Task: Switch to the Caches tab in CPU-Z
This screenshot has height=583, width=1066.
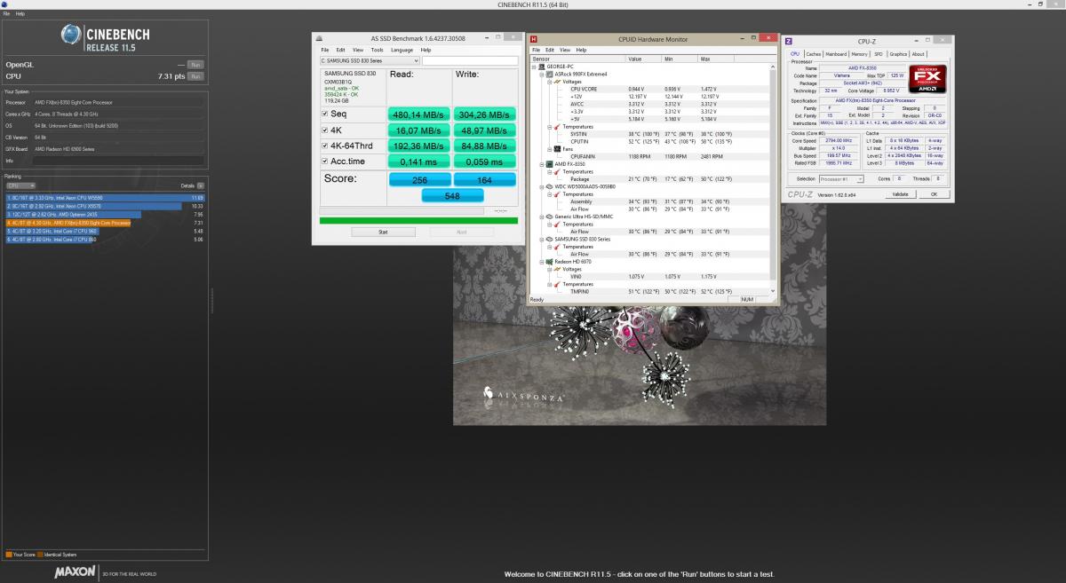Action: (813, 54)
